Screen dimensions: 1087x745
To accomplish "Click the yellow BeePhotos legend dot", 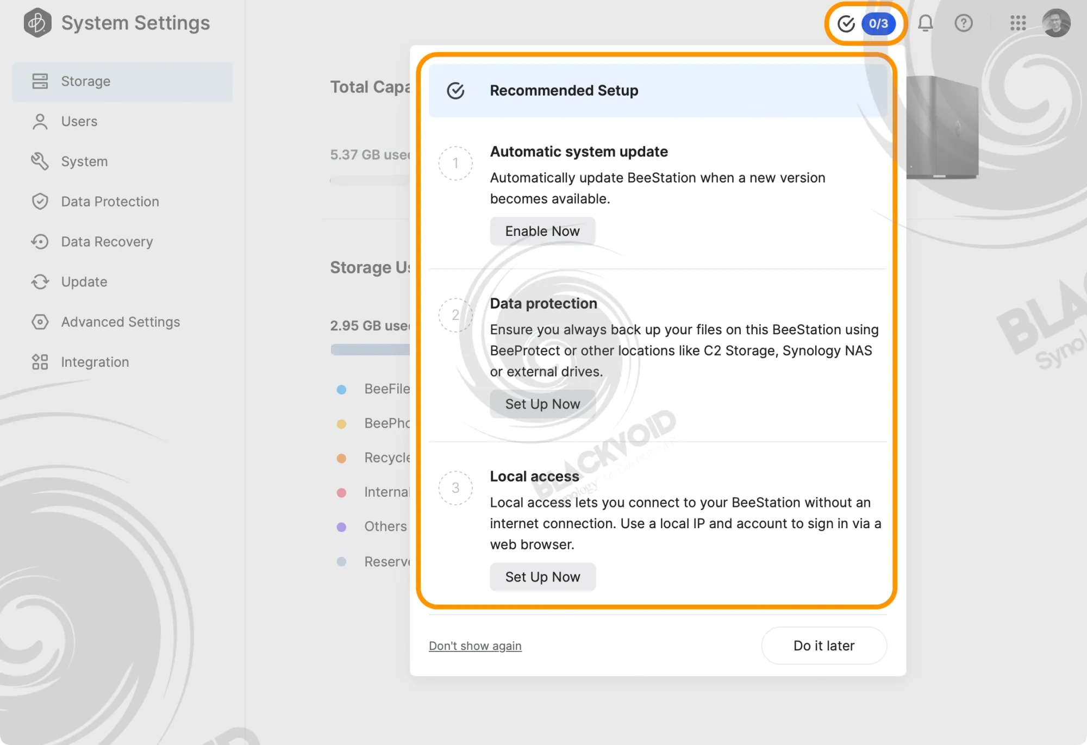I will (341, 424).
